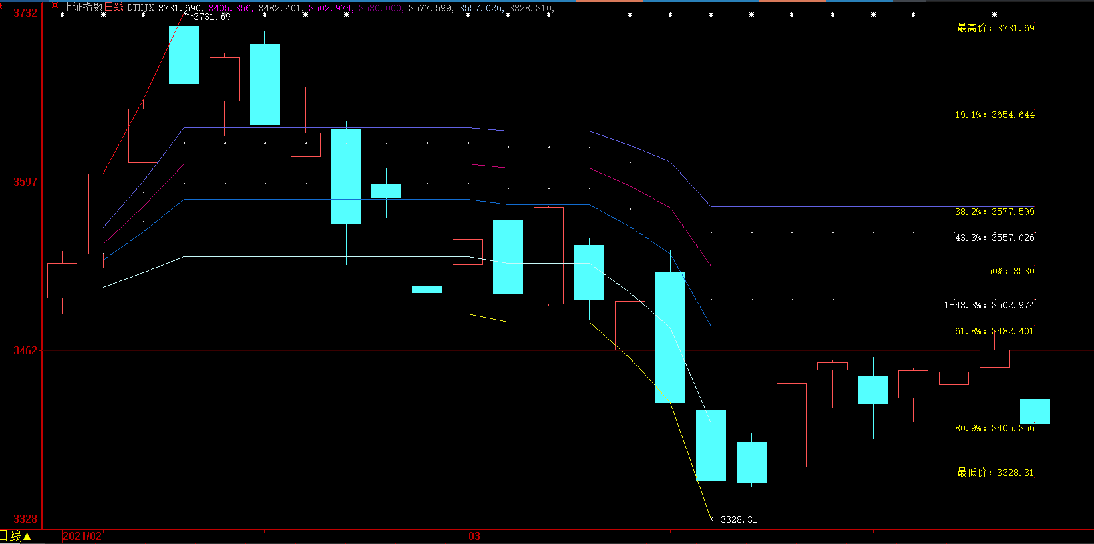
Task: Select the 43.3%: 3557.026 level label
Action: pos(994,238)
